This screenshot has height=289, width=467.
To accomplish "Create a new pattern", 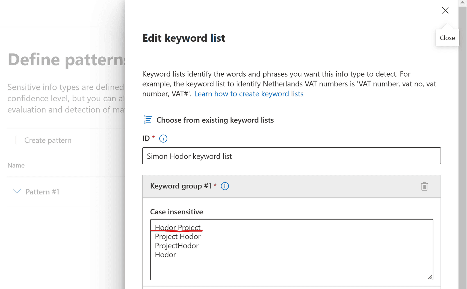I will 48,140.
